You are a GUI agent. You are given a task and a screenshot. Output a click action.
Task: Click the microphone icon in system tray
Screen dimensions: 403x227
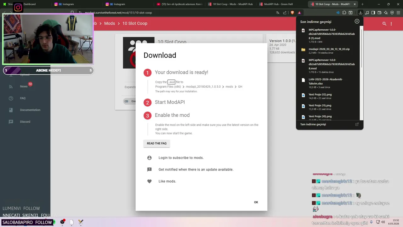tap(372, 222)
